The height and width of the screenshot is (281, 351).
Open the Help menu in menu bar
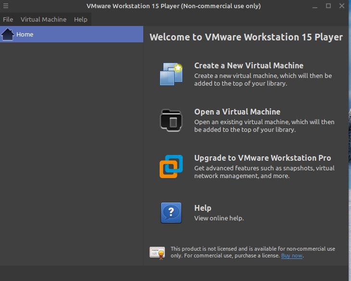point(81,20)
